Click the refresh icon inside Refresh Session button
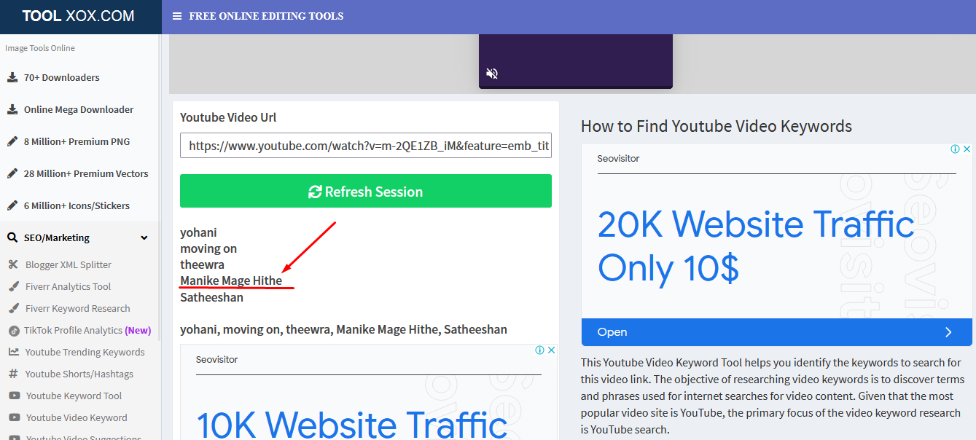Screen dimensions: 976x440 (x=315, y=192)
